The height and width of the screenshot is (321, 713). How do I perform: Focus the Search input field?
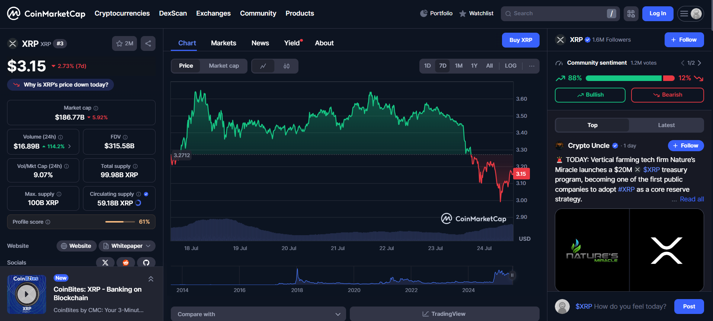[x=560, y=14]
